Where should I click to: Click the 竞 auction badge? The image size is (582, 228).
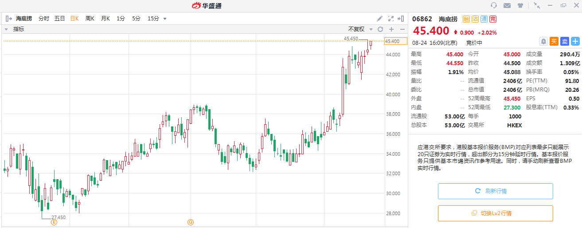[x=492, y=19]
